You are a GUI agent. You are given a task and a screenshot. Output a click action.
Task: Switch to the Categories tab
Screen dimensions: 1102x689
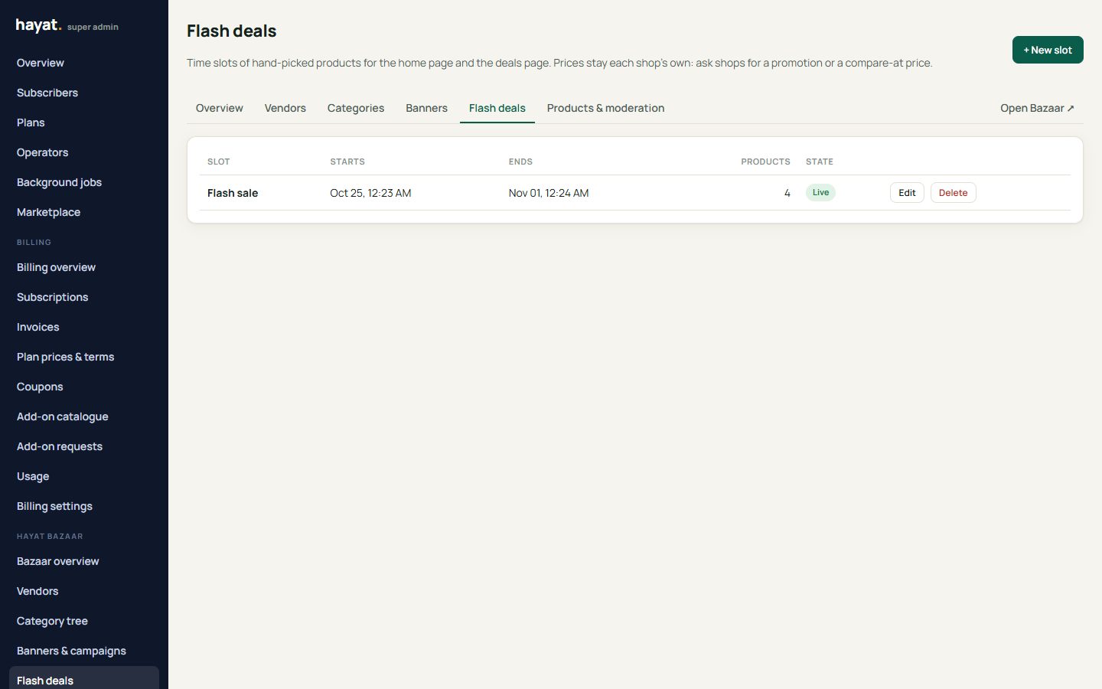pyautogui.click(x=356, y=108)
